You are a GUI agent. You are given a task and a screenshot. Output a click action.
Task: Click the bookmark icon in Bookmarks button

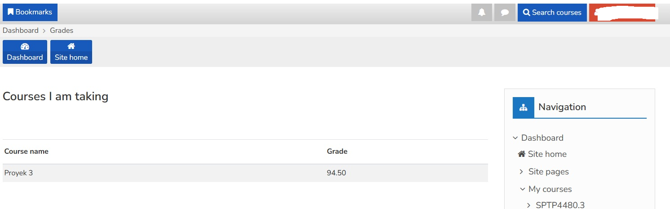point(10,12)
